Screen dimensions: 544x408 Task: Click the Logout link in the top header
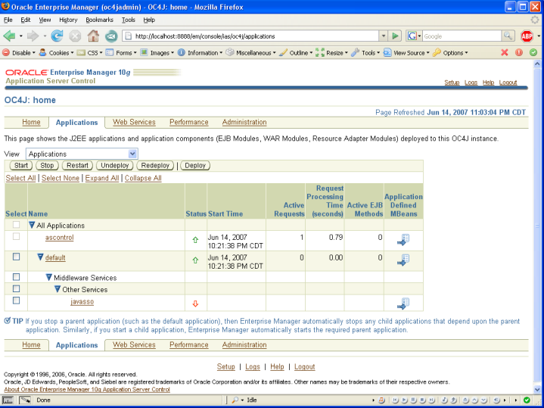pos(508,83)
